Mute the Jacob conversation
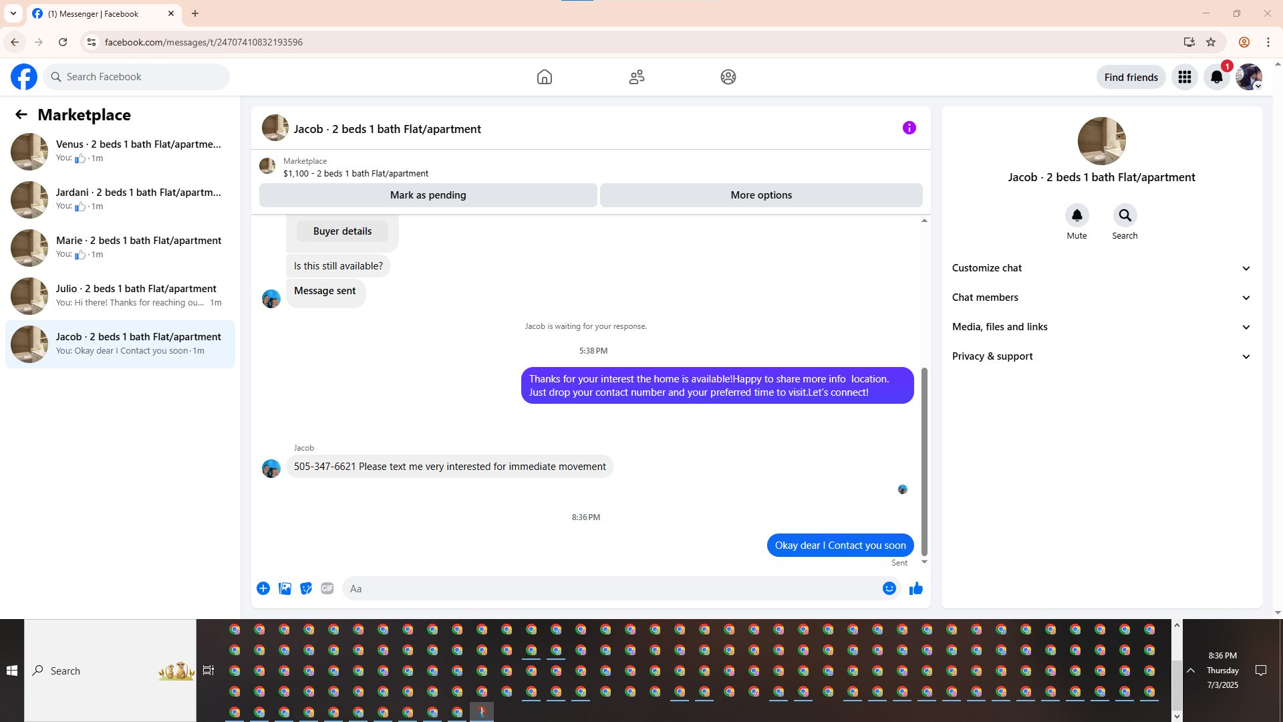Viewport: 1283px width, 722px height. tap(1077, 216)
